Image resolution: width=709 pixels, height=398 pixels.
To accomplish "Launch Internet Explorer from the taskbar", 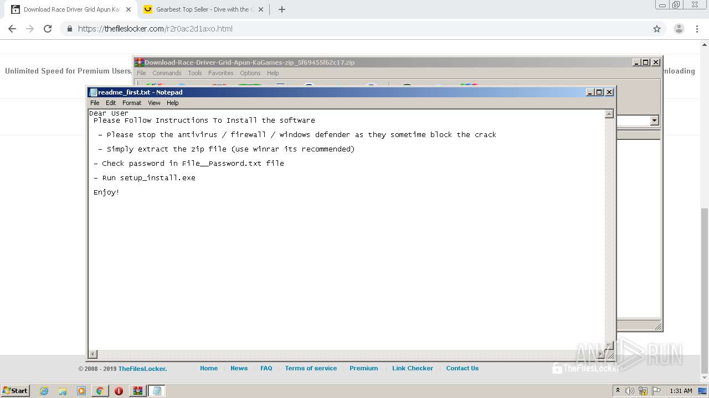I will 44,391.
